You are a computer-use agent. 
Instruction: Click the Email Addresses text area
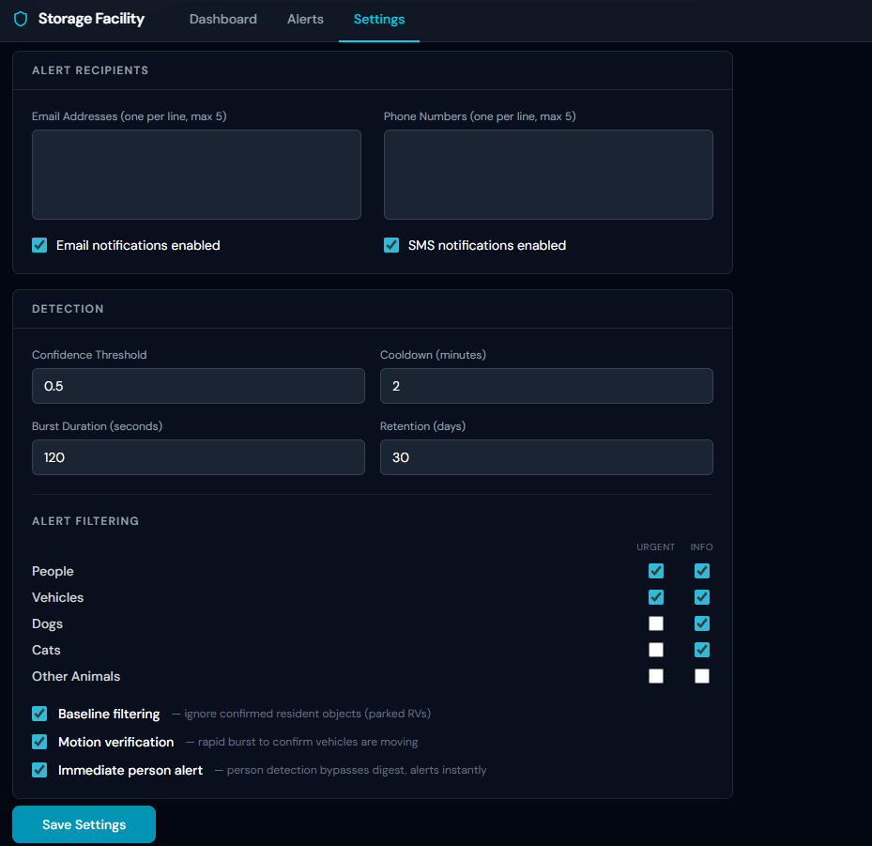(x=196, y=174)
